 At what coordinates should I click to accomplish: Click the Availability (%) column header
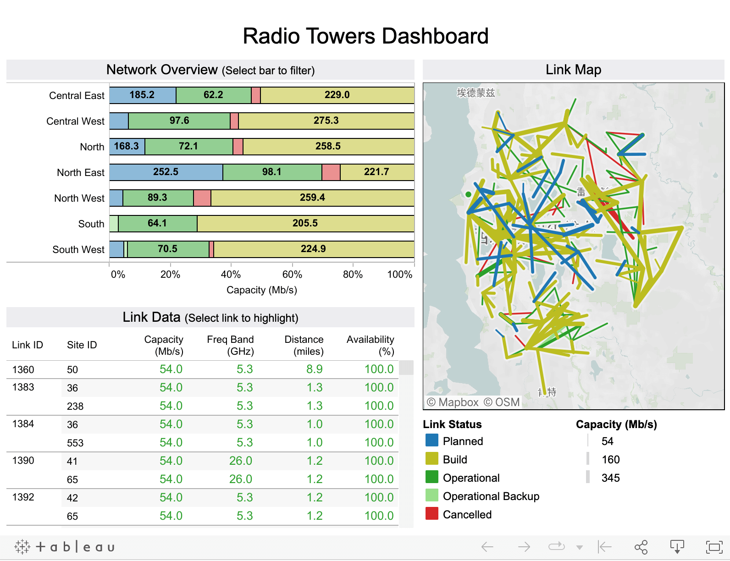point(371,345)
